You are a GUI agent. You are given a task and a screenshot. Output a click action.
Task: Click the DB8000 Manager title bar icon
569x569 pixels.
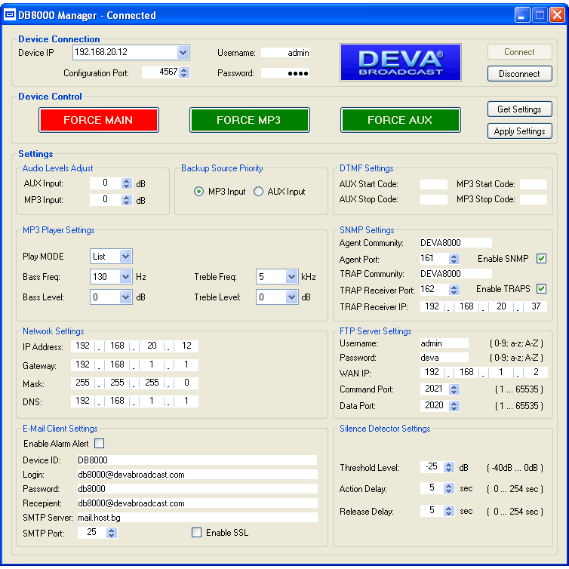[x=11, y=15]
